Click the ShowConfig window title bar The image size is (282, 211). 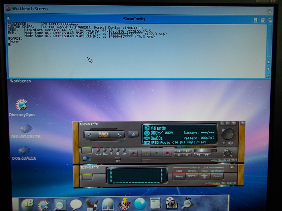pos(134,19)
